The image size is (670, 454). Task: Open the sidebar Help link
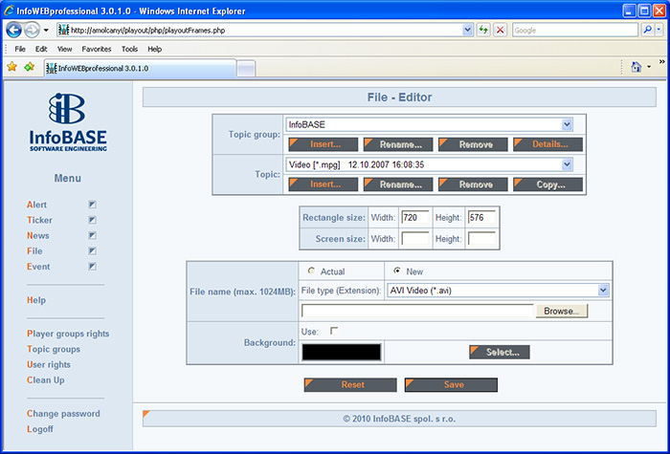36,300
